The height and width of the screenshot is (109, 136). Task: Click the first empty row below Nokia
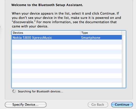tap(67, 42)
